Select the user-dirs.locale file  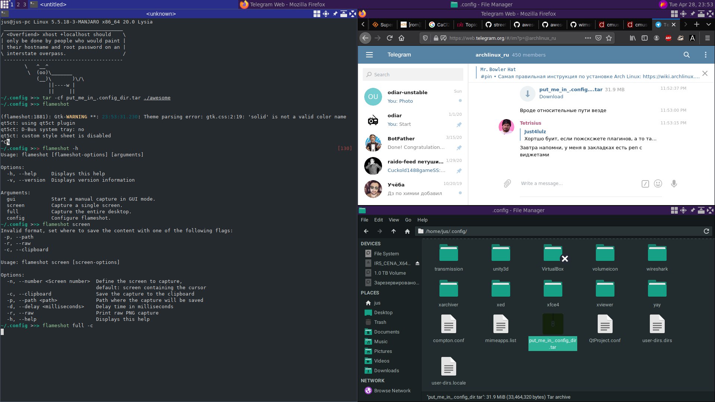448,371
